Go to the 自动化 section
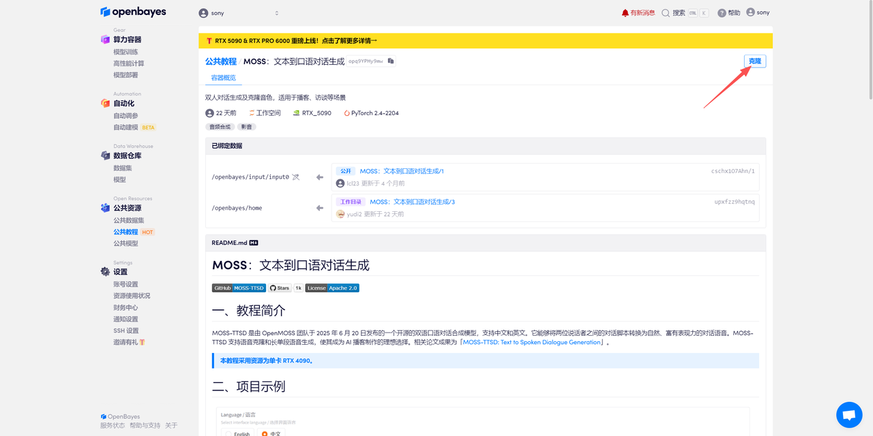 click(123, 104)
